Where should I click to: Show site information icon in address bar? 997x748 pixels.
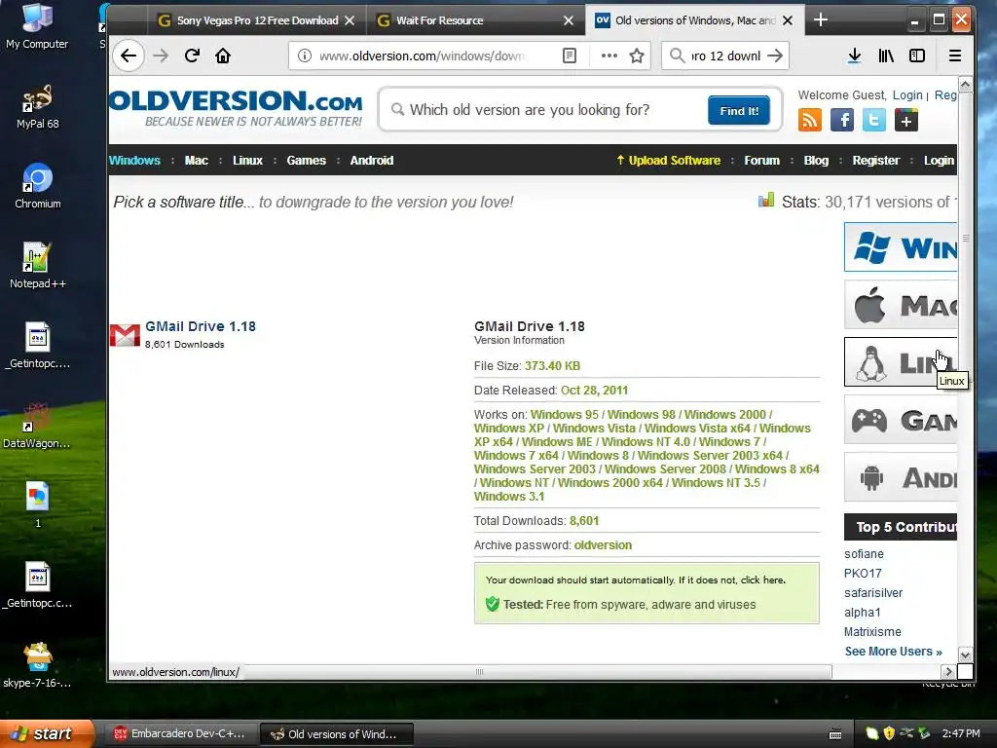[x=305, y=56]
